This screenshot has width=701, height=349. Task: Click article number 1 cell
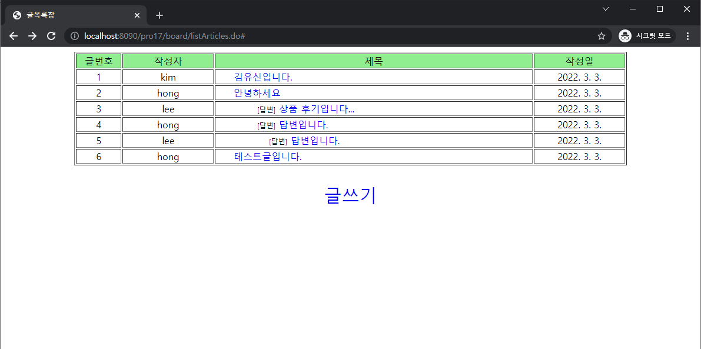pos(98,77)
